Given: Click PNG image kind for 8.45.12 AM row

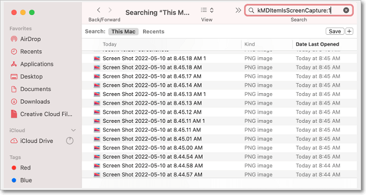Looking at the screenshot, I should (x=258, y=112).
